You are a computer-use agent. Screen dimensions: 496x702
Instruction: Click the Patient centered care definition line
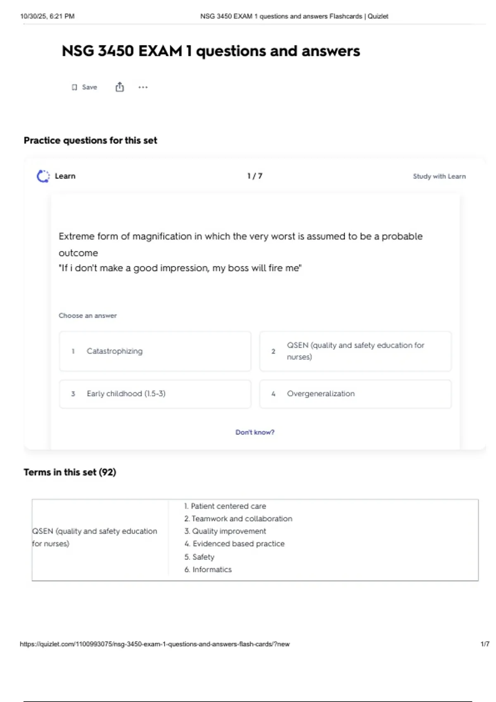tap(225, 506)
